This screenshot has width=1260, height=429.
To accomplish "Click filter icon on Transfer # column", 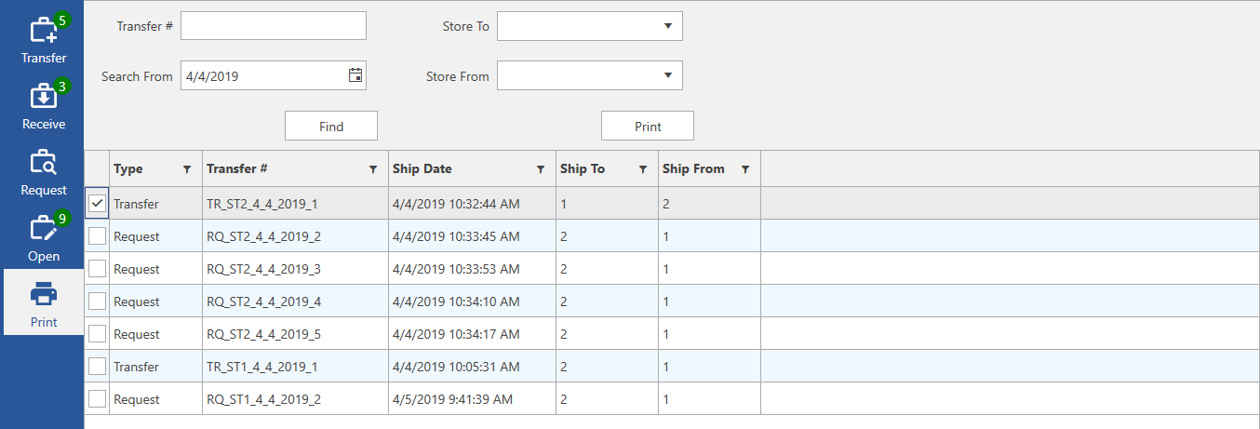I will point(373,169).
